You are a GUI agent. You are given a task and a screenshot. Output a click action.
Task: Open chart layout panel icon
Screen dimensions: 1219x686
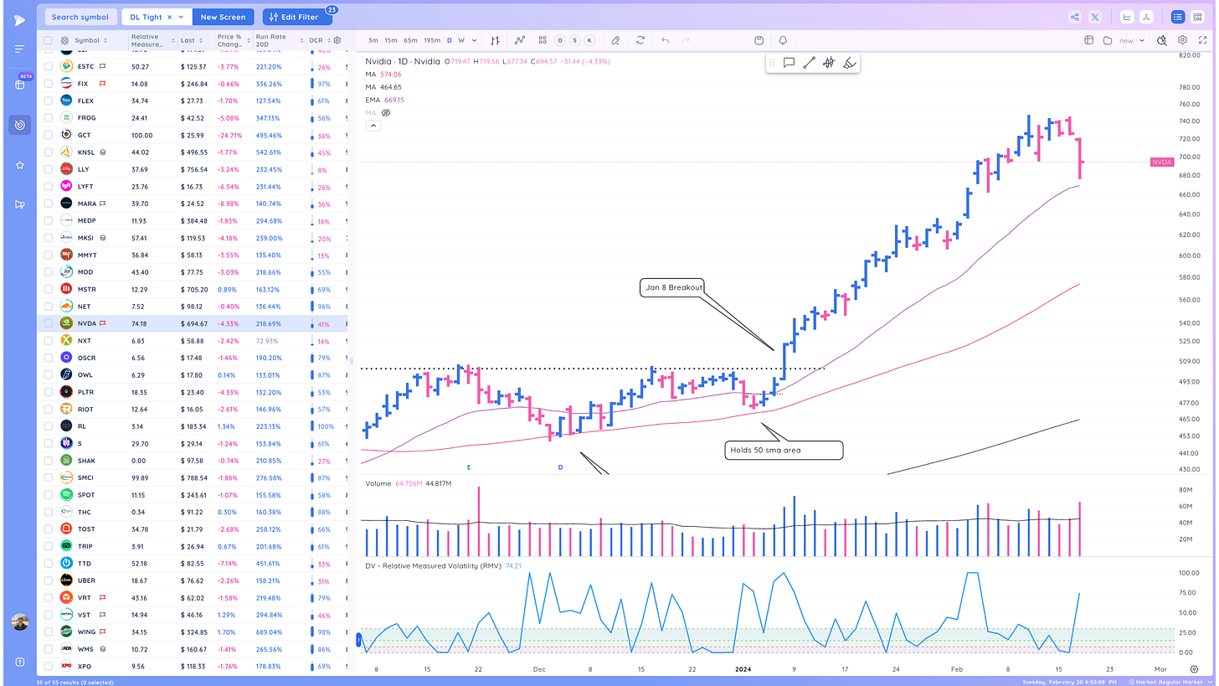tap(1089, 39)
